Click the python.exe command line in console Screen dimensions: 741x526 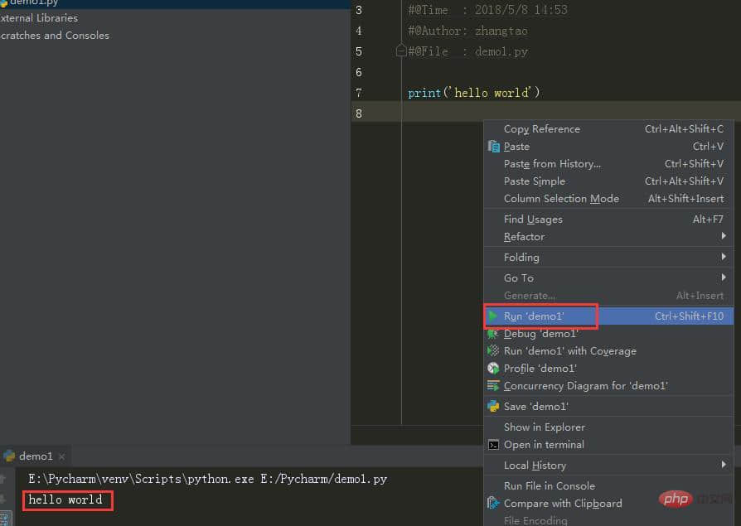tap(207, 479)
